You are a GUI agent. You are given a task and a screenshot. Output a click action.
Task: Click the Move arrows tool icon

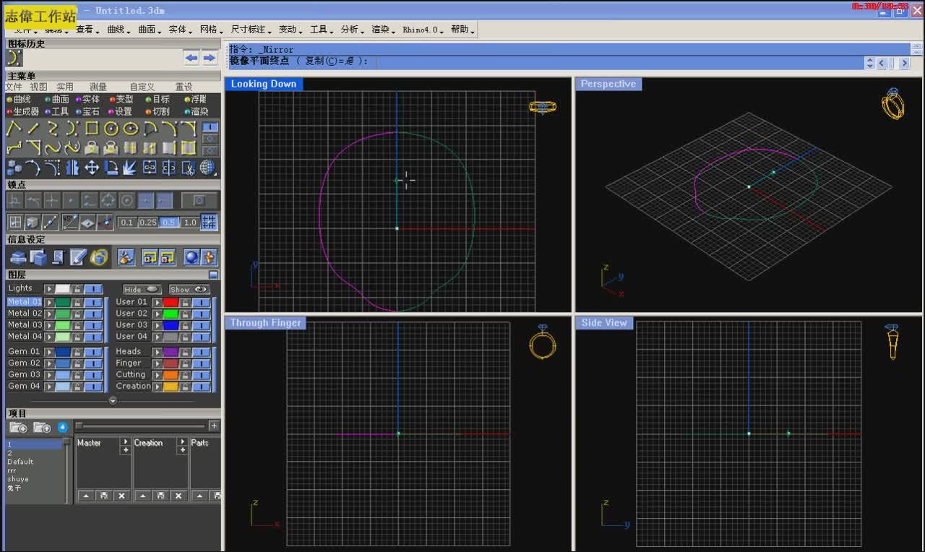click(92, 168)
